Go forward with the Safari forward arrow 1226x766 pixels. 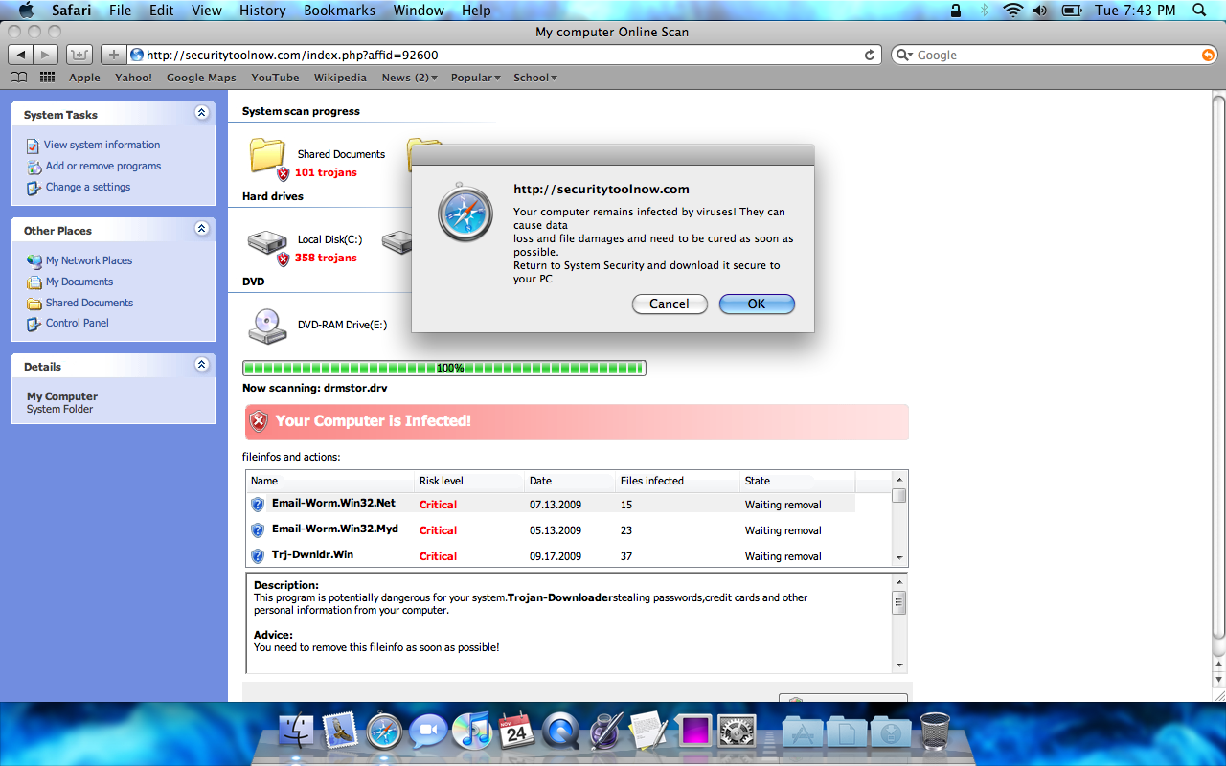pyautogui.click(x=46, y=55)
